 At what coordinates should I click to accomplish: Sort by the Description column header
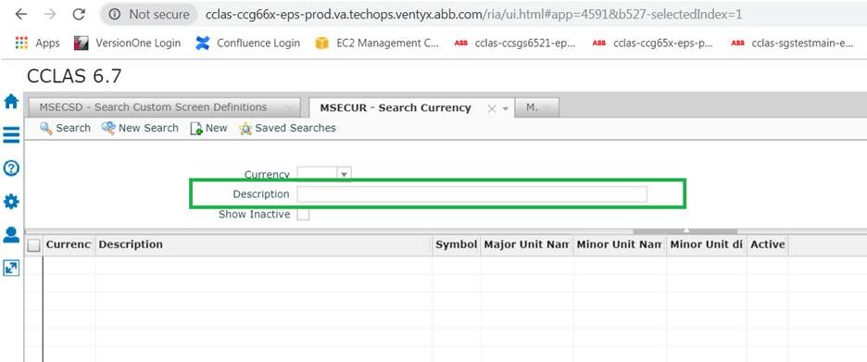(263, 244)
